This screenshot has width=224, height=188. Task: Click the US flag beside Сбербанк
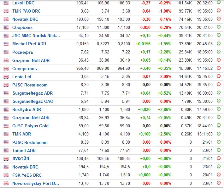[6, 27]
